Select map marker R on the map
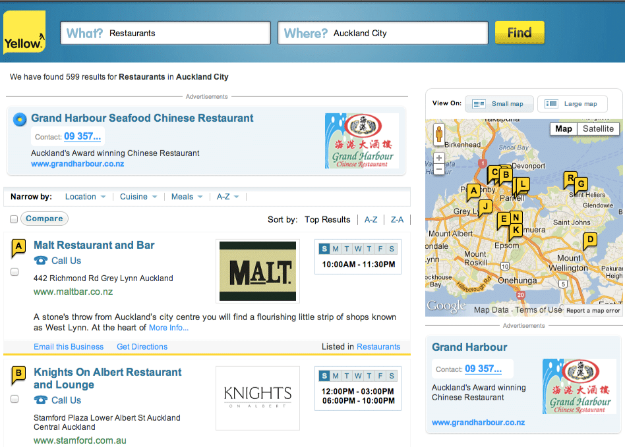The image size is (625, 447). pos(570,179)
